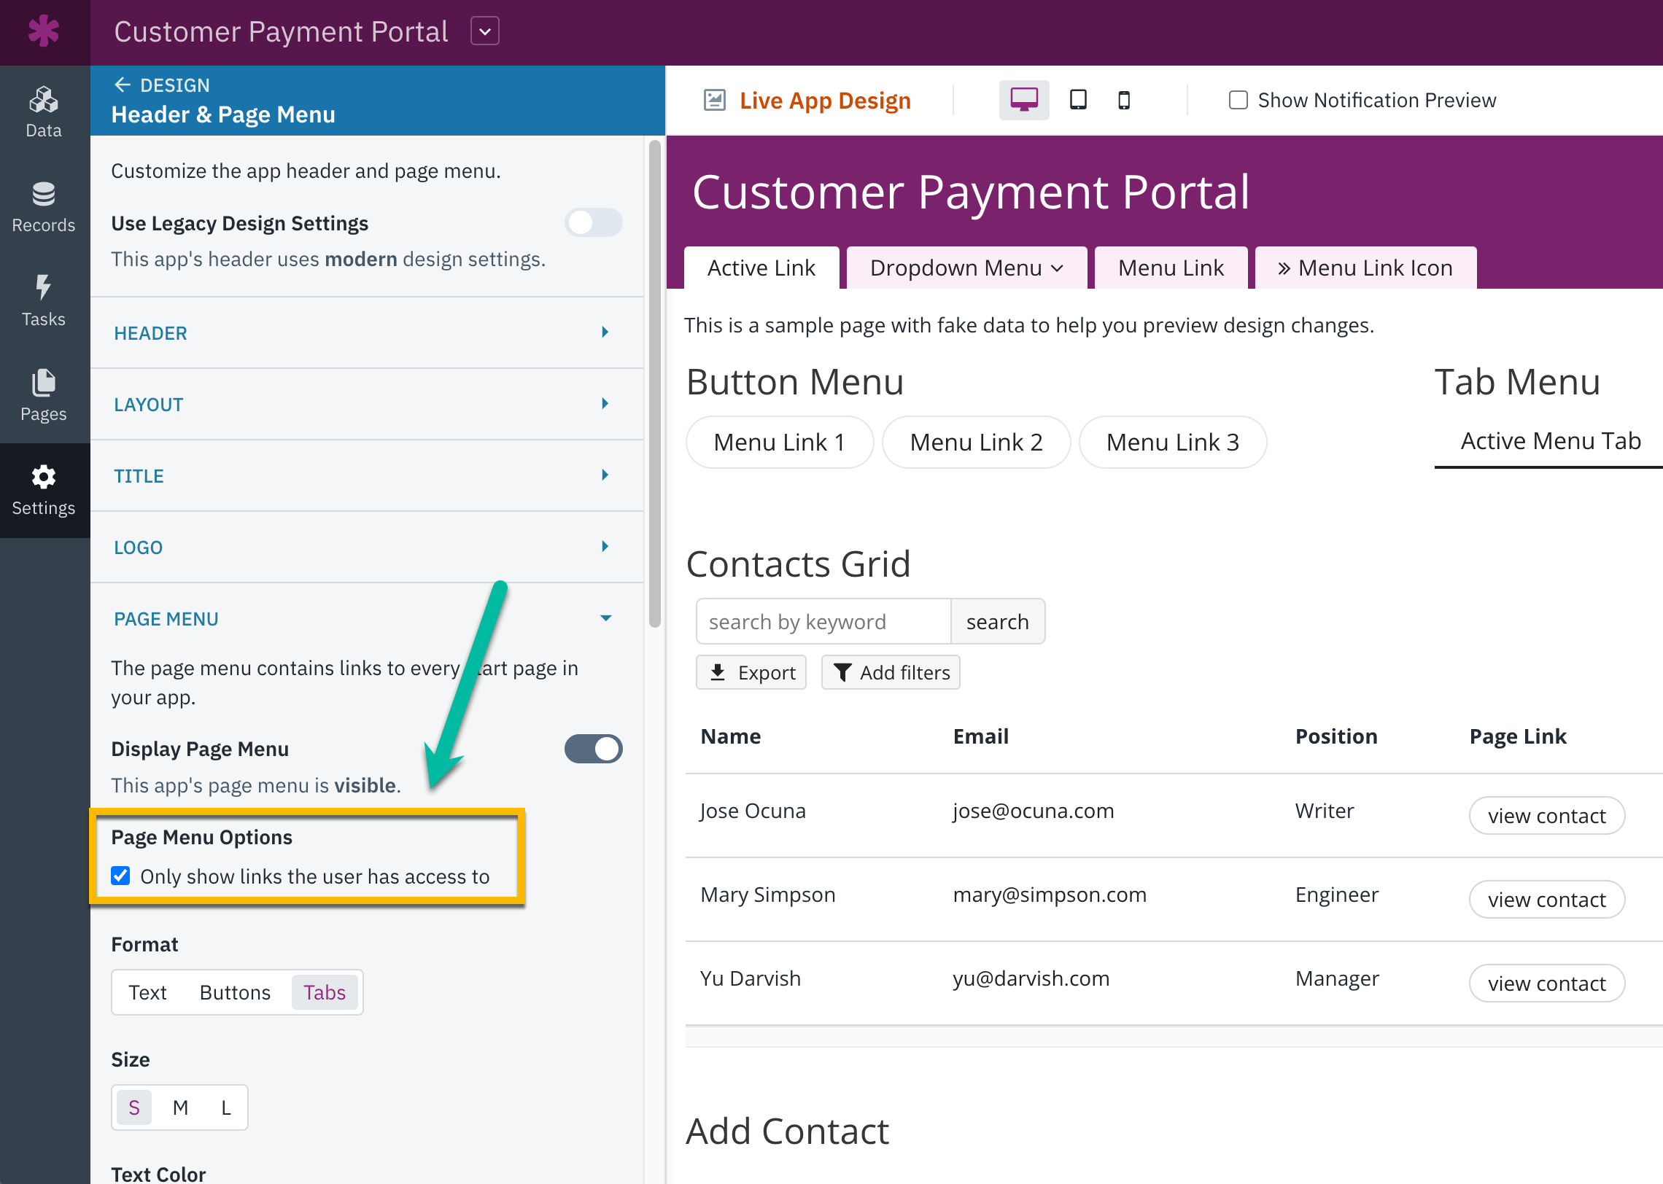Switch preview to tablet view icon
The height and width of the screenshot is (1184, 1663).
(x=1078, y=100)
